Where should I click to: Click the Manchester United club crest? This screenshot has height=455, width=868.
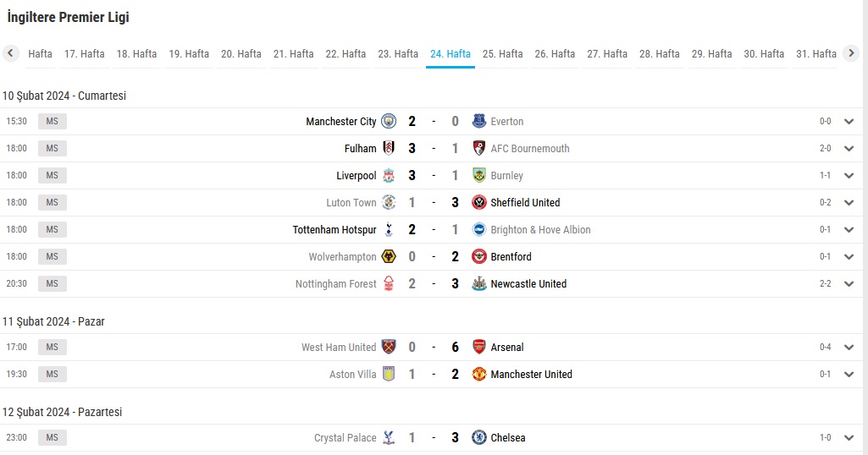[x=478, y=375]
